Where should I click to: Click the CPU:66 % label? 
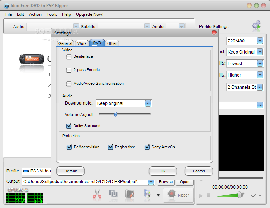point(18,190)
